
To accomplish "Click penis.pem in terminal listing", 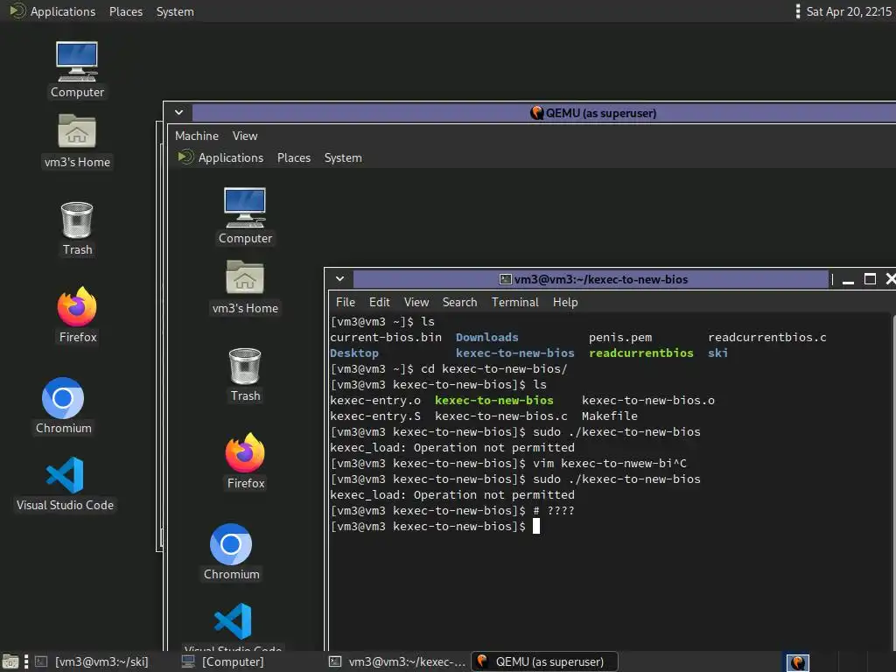I will click(620, 337).
